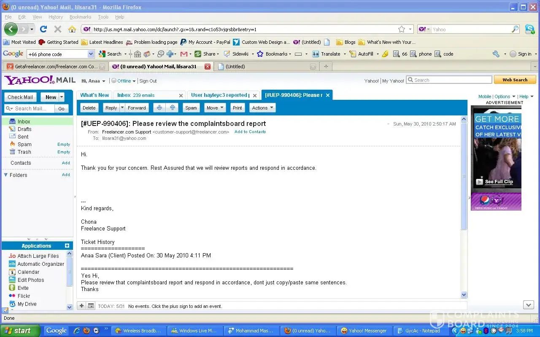Click the Applications list scrollbar down arrow
The width and height of the screenshot is (540, 337).
click(x=70, y=308)
